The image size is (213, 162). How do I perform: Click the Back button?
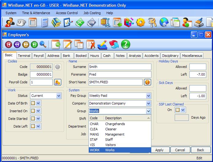[201, 150]
